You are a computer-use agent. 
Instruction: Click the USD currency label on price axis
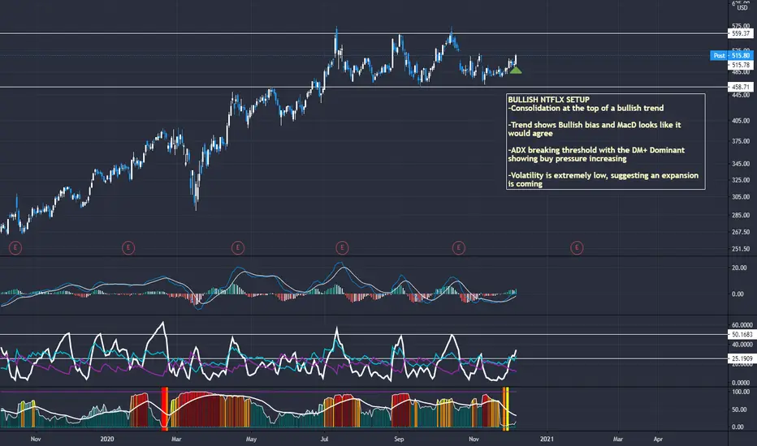pyautogui.click(x=742, y=8)
